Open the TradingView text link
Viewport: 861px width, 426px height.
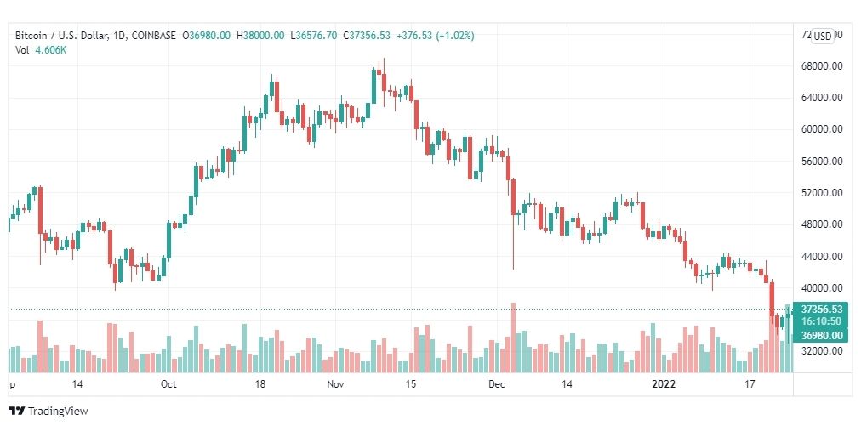click(x=58, y=411)
